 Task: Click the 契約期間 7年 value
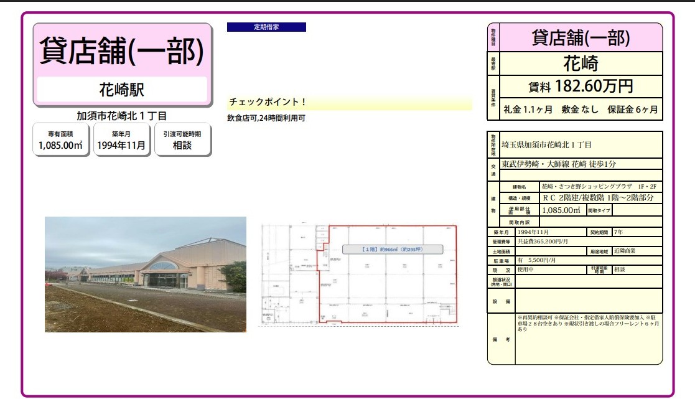[x=618, y=232]
